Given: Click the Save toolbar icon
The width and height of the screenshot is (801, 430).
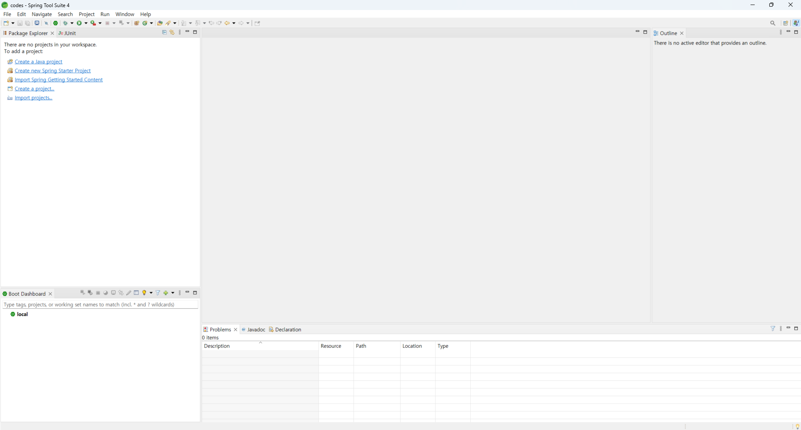Looking at the screenshot, I should (x=20, y=23).
